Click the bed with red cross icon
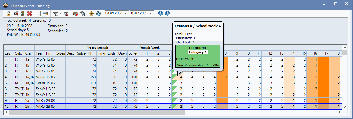 point(75,13)
